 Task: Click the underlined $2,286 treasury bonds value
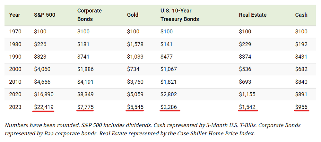[169, 107]
